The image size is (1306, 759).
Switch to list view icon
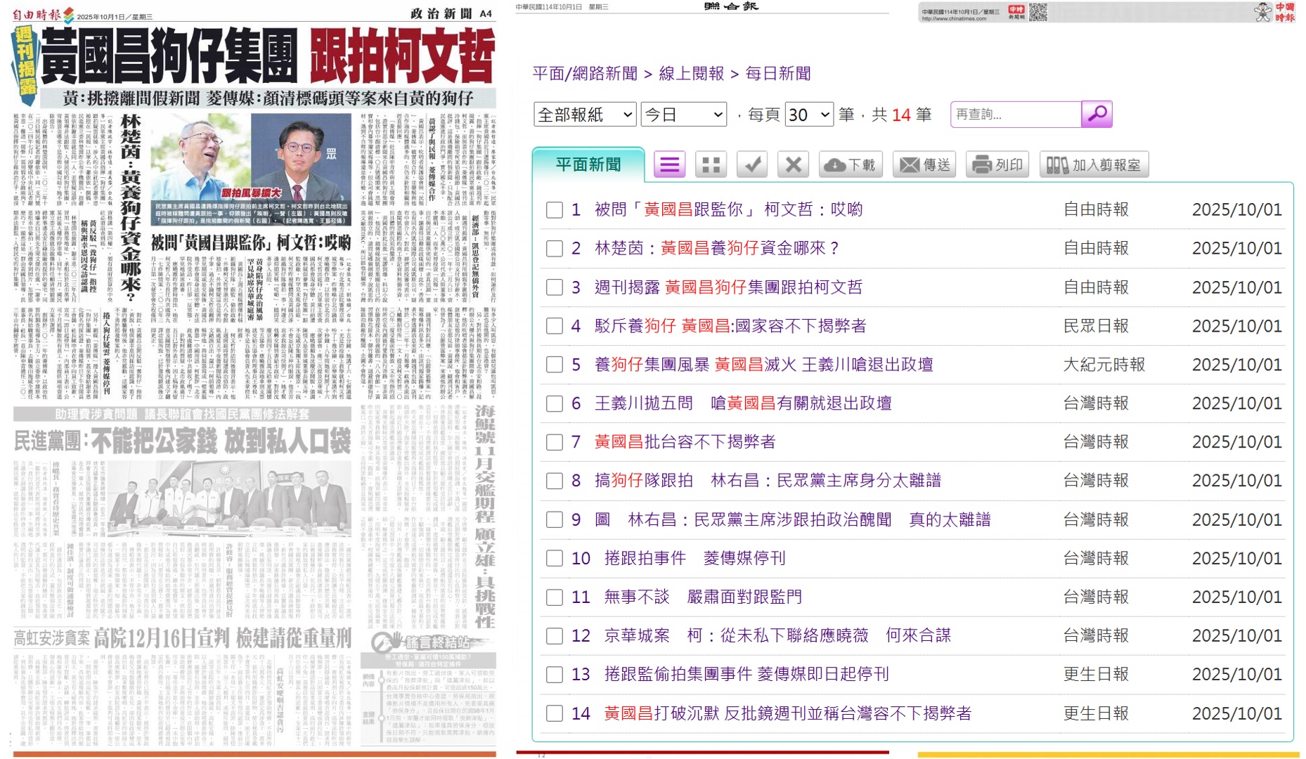coord(669,164)
